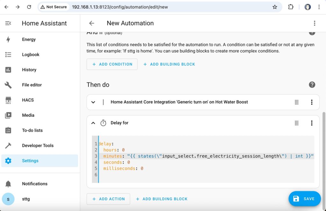Viewport: 326px width, 211px height.
Task: Click the Not Secure warning indicator
Action: click(53, 7)
